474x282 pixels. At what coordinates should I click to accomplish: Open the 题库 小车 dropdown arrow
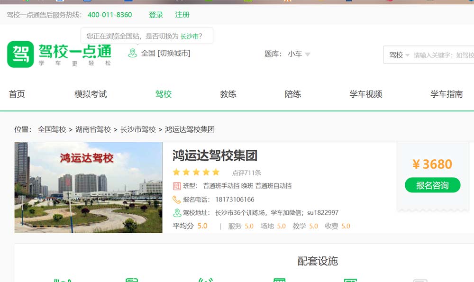(x=308, y=55)
